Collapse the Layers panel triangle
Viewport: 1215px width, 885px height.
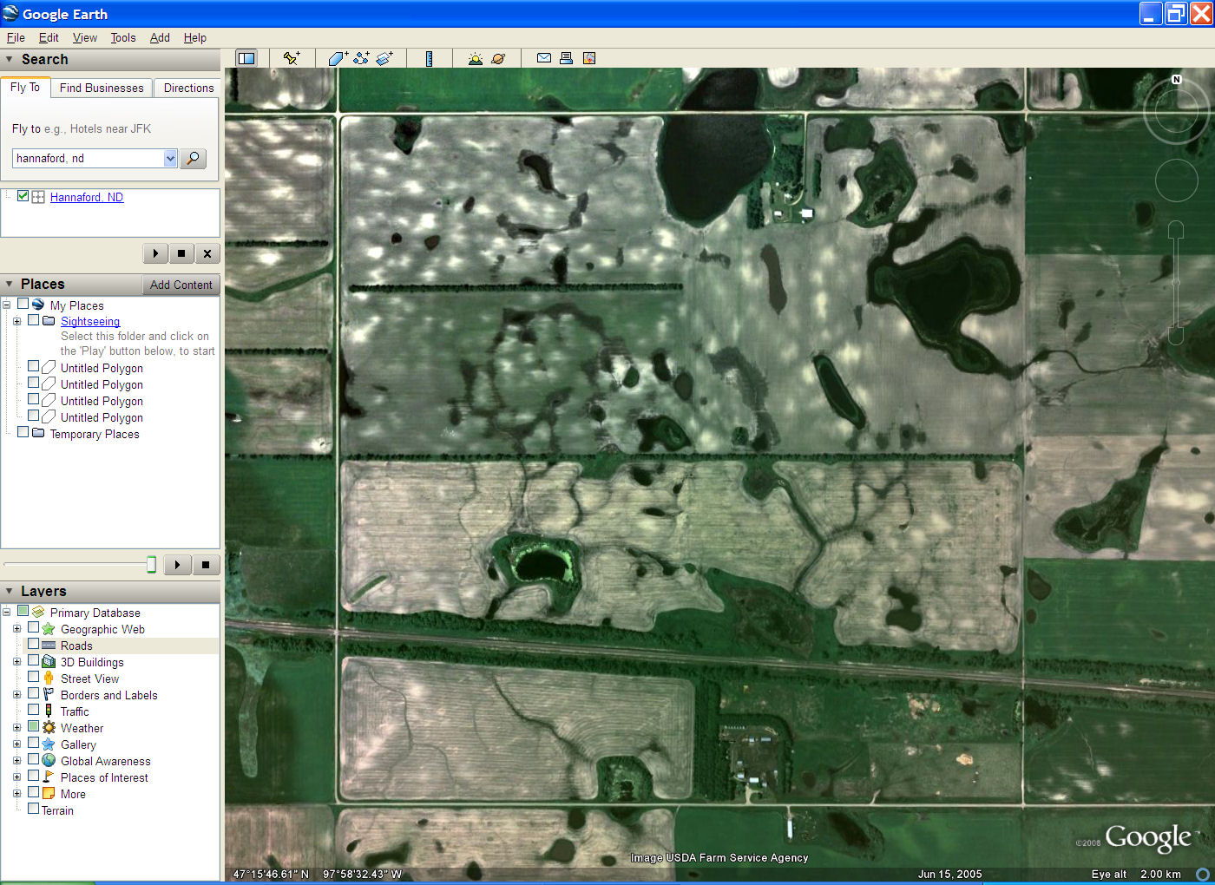click(10, 591)
